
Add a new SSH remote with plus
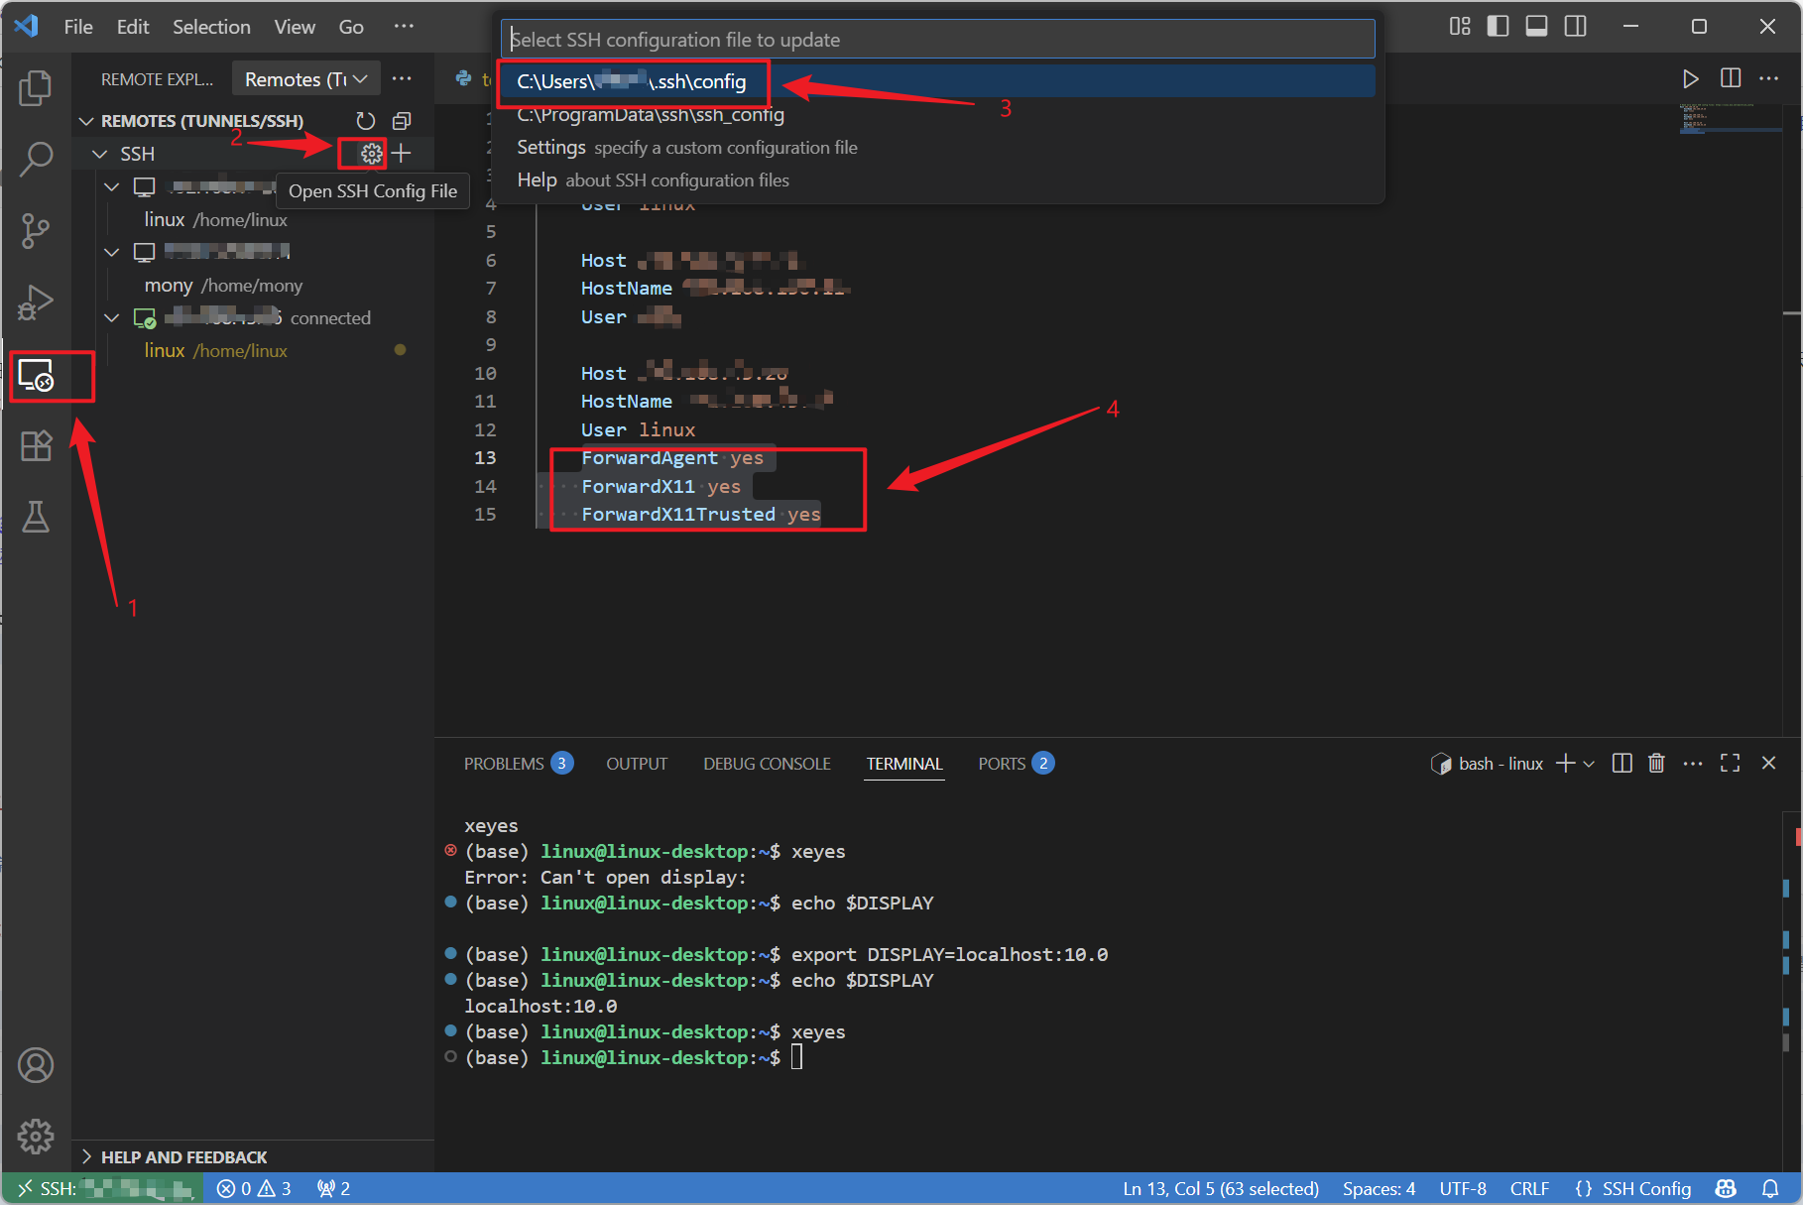(402, 154)
